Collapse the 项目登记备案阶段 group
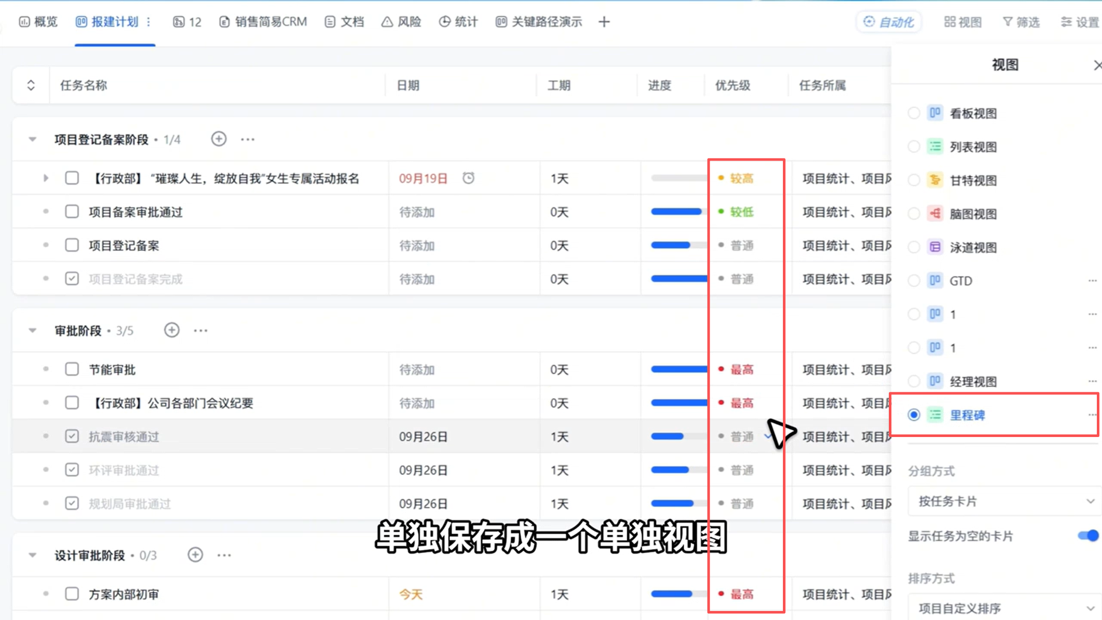The width and height of the screenshot is (1102, 620). point(32,139)
